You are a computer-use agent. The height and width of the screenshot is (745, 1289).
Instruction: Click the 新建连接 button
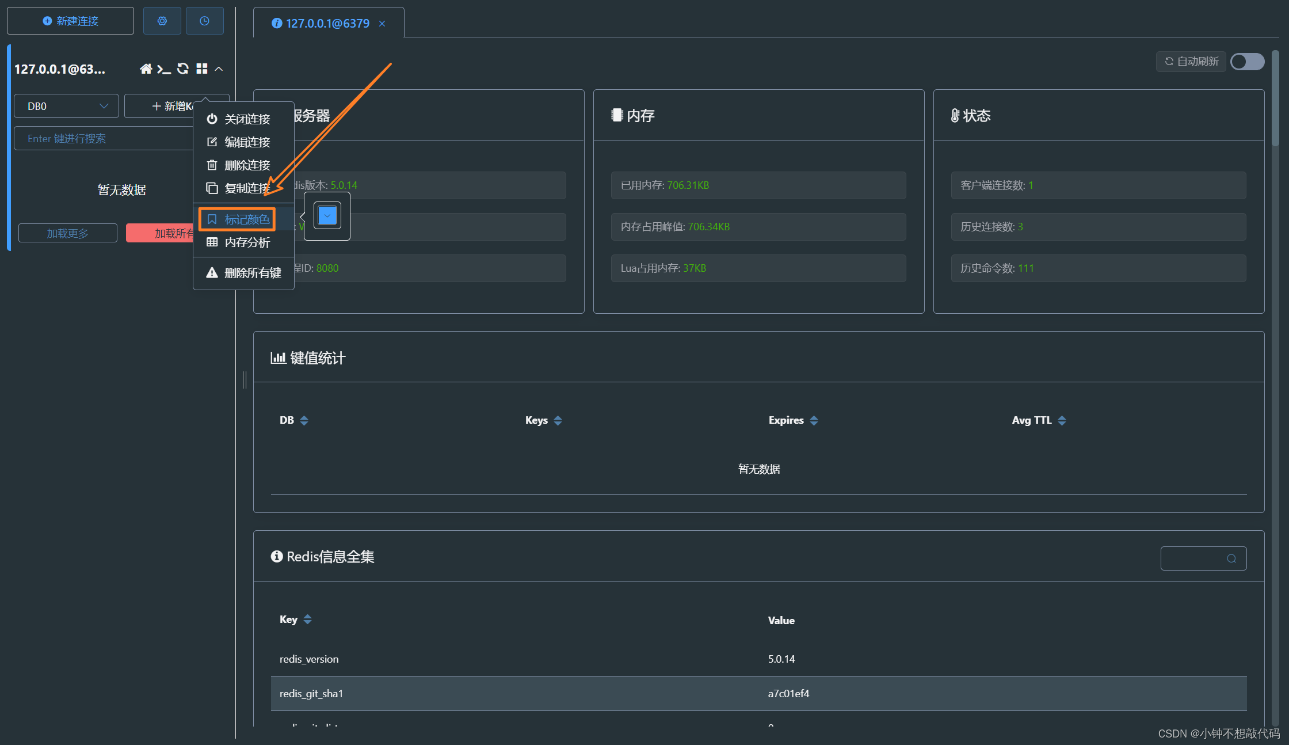70,21
